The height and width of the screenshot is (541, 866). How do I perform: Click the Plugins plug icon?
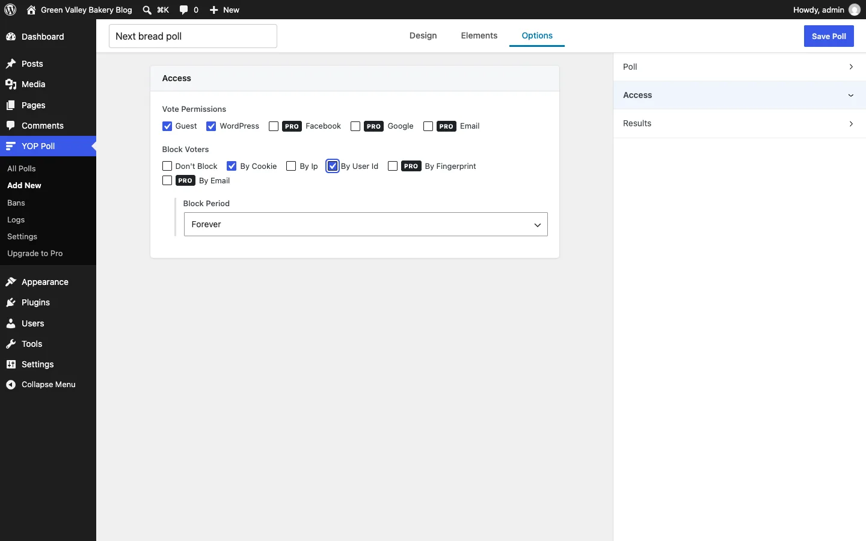(11, 302)
